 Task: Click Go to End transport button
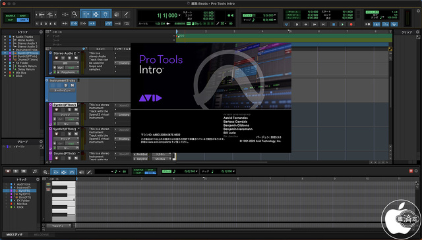tap(323, 24)
